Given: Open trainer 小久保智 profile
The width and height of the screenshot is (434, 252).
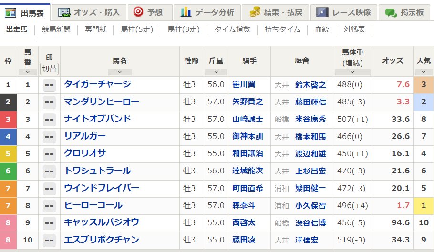Looking at the screenshot, I should 310,206.
